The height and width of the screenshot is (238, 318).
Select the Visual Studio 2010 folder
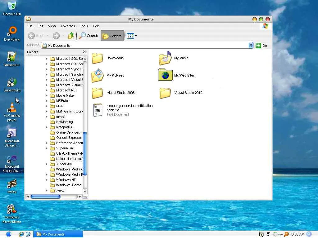click(x=181, y=93)
